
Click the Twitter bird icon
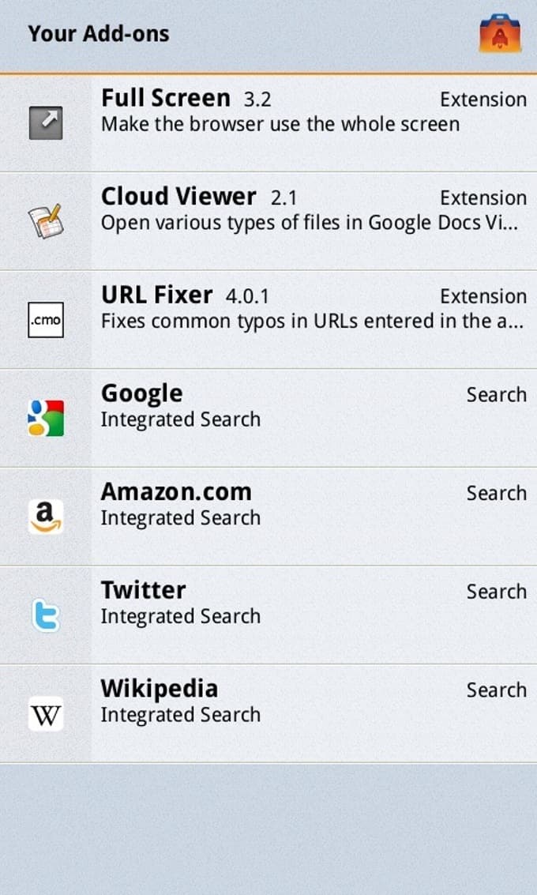(x=46, y=615)
